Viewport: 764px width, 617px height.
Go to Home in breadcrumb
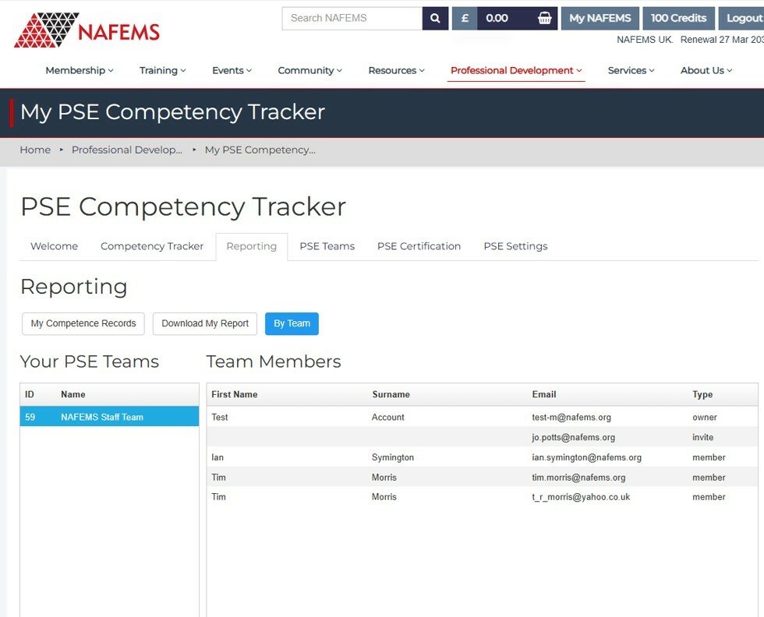pyautogui.click(x=35, y=150)
